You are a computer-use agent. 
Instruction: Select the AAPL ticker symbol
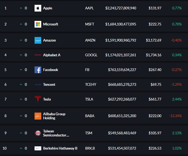pos(89,8)
